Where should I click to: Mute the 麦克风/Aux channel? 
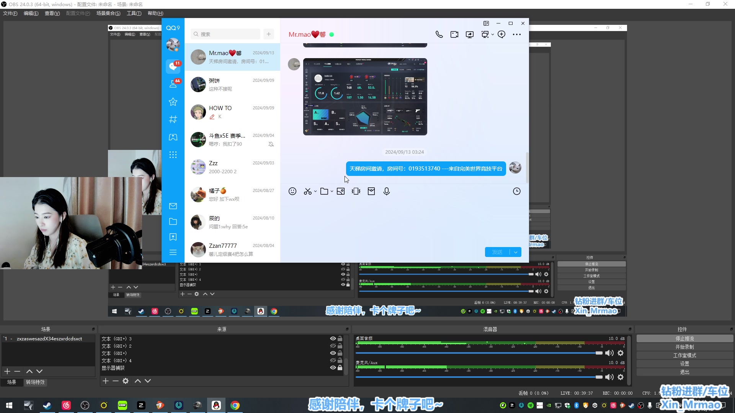(609, 377)
